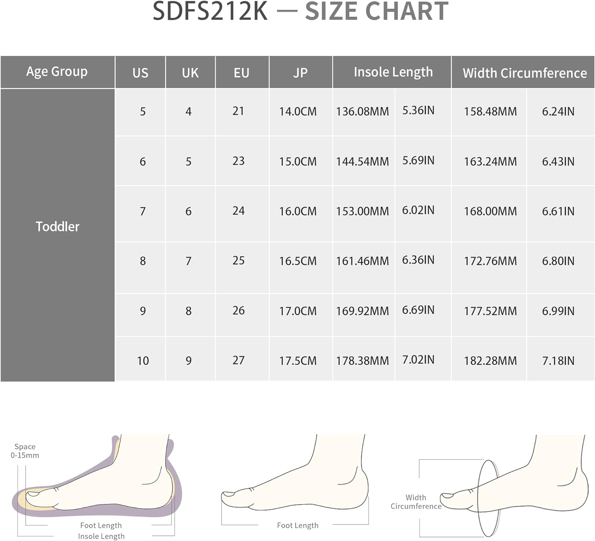Click EU size 24 cell
This screenshot has height=541, width=595.
(x=242, y=214)
